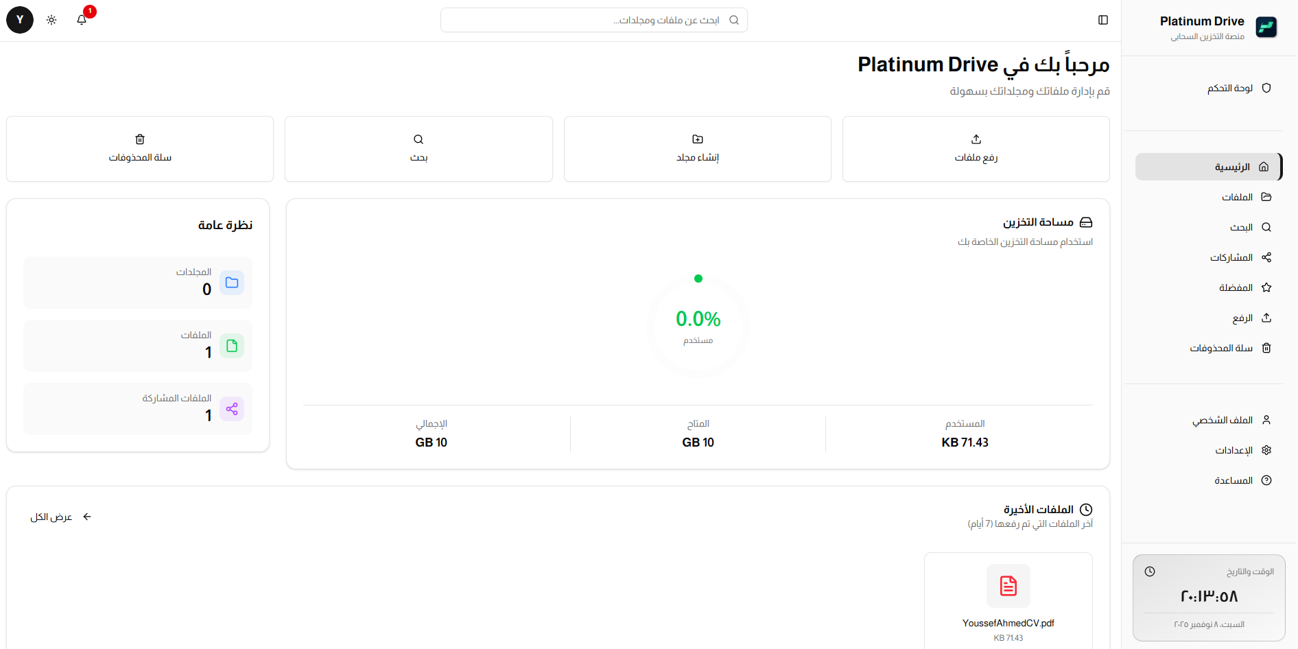
Task: Click the clock icon in الوقت والتاريخ widget
Action: (x=1150, y=571)
